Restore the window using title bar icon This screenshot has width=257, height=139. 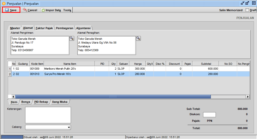pyautogui.click(x=247, y=3)
